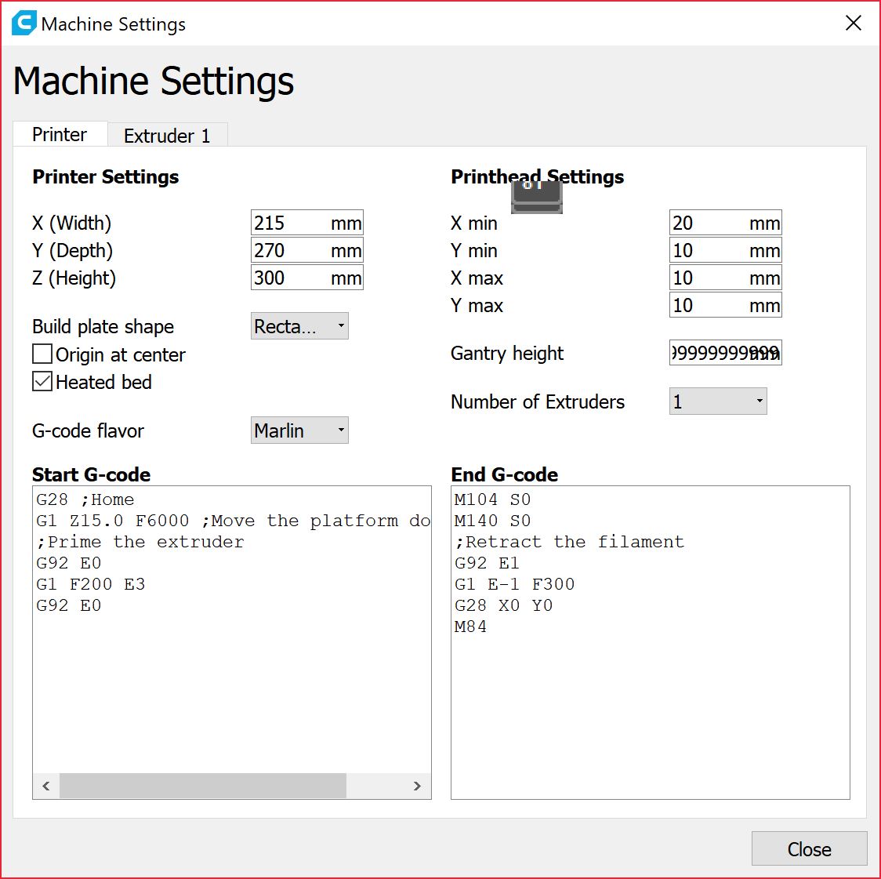Enable the Origin at center checkbox
Screen dimensions: 881x879
pyautogui.click(x=42, y=354)
